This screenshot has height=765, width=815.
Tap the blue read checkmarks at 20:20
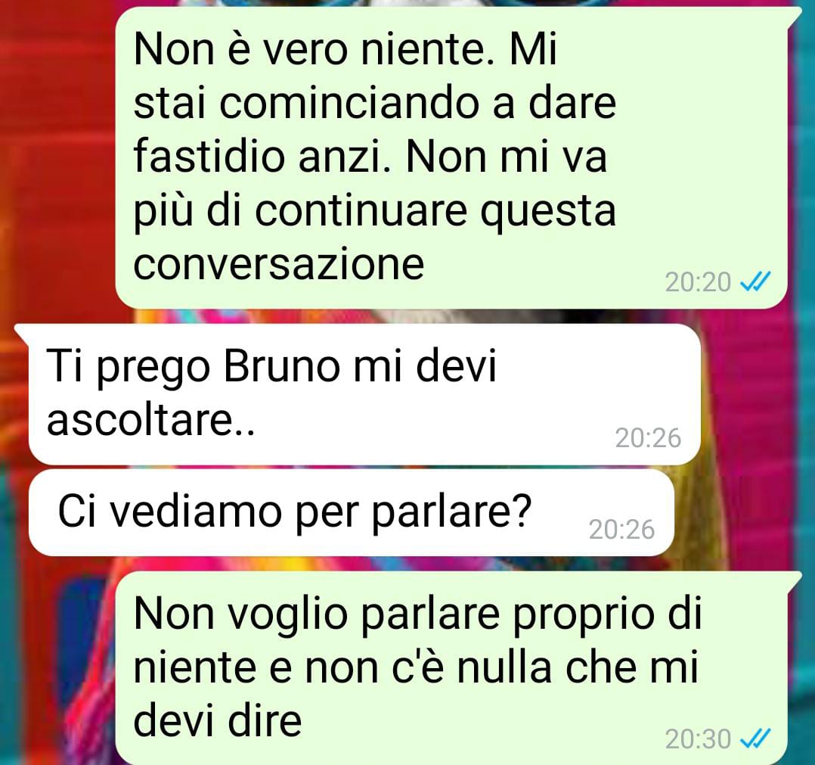(755, 282)
